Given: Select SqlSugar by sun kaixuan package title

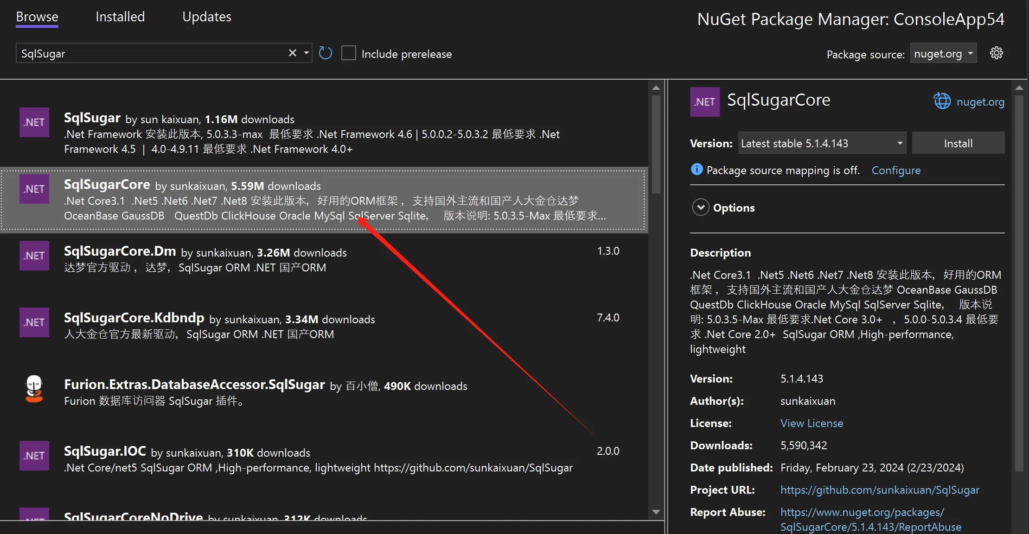Looking at the screenshot, I should [x=92, y=118].
